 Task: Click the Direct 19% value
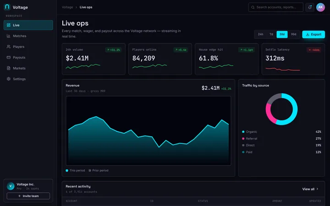(318, 145)
